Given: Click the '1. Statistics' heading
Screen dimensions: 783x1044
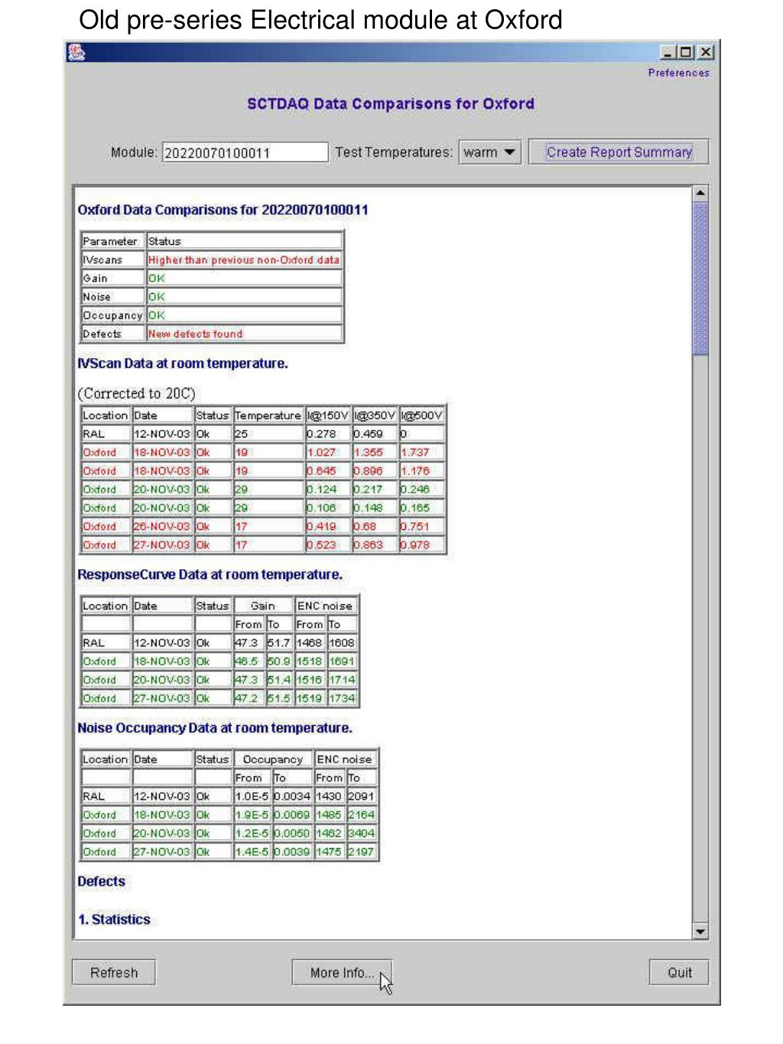Looking at the screenshot, I should click(114, 920).
